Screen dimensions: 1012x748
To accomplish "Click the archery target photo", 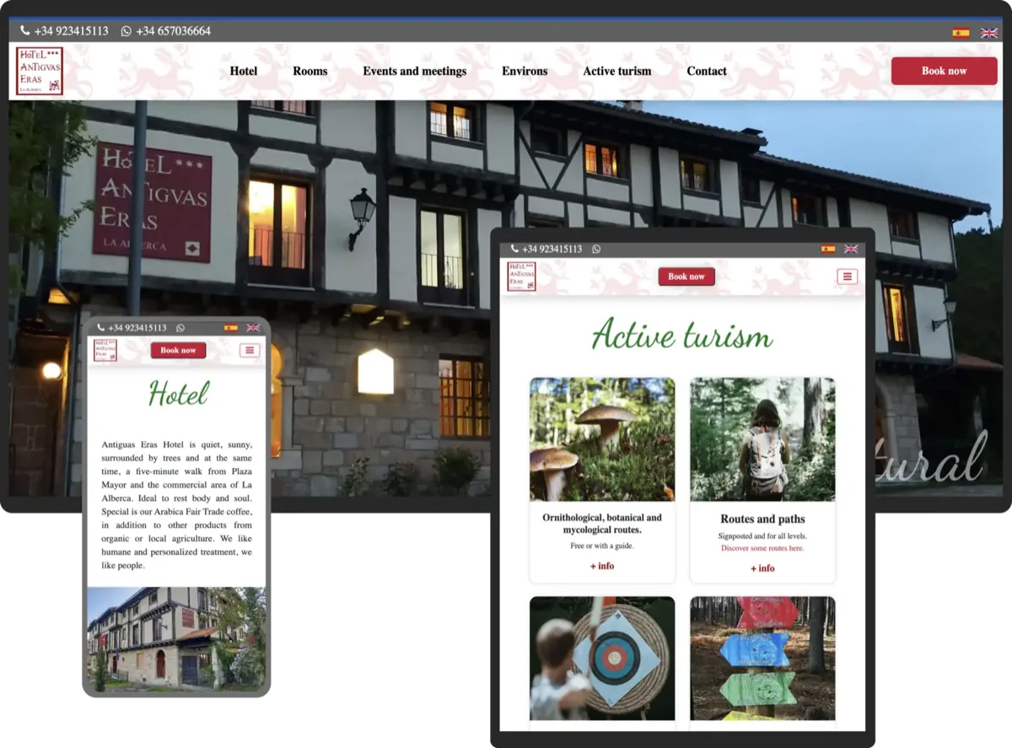I will click(602, 658).
